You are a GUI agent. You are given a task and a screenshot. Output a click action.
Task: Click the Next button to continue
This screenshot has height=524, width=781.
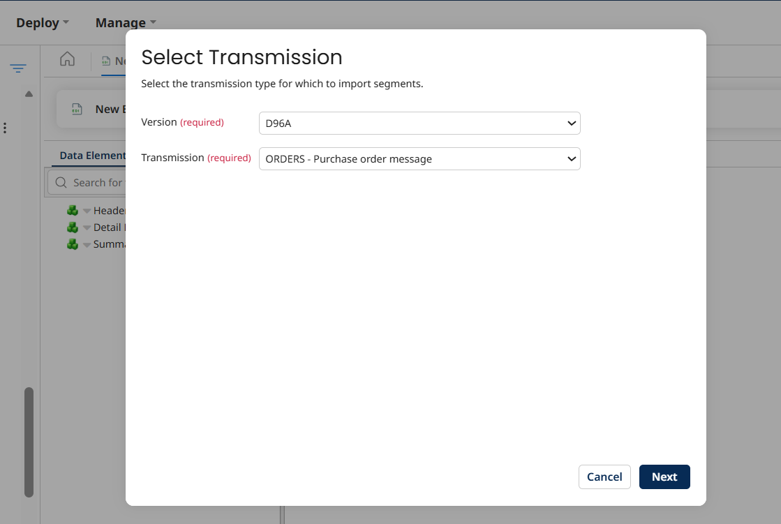click(664, 477)
